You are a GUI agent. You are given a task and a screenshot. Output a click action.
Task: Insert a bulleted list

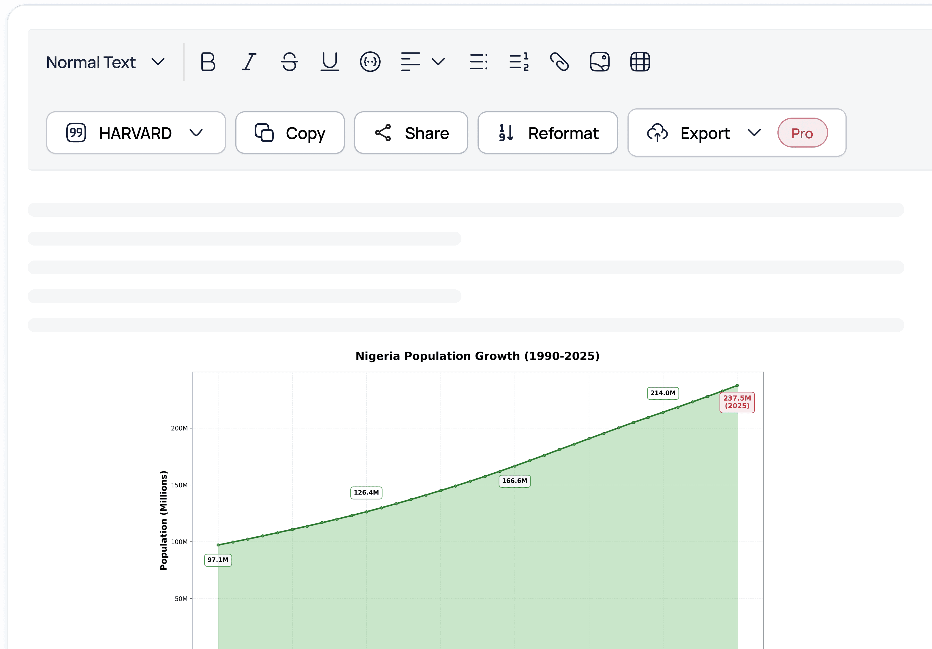tap(479, 62)
